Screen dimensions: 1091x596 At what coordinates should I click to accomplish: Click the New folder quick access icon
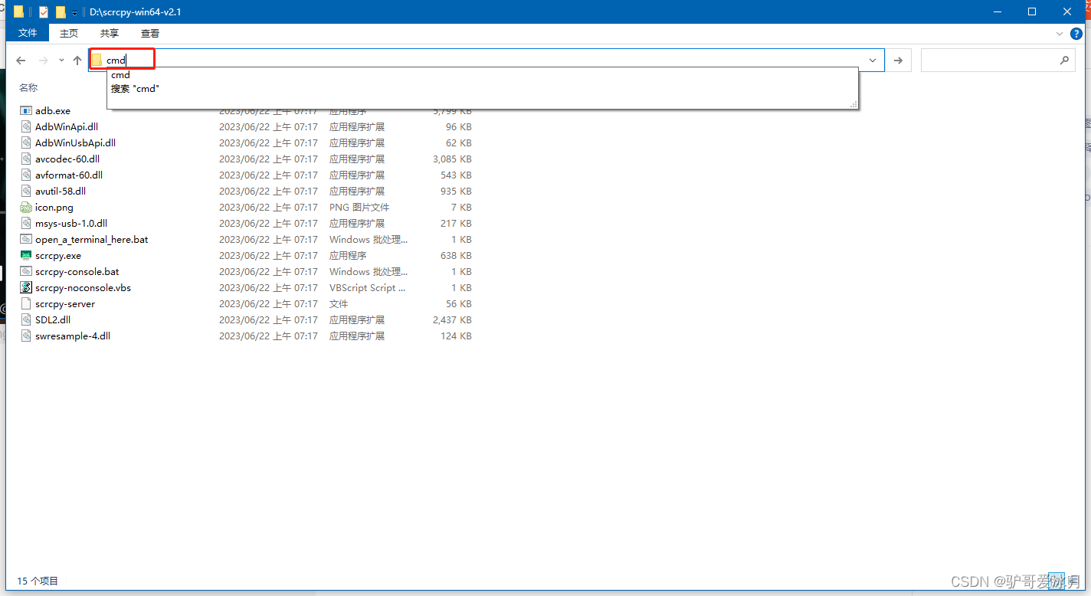click(x=61, y=12)
